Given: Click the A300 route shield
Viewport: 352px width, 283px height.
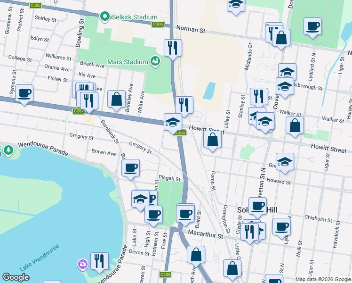Looking at the screenshot, I should click(x=180, y=133).
